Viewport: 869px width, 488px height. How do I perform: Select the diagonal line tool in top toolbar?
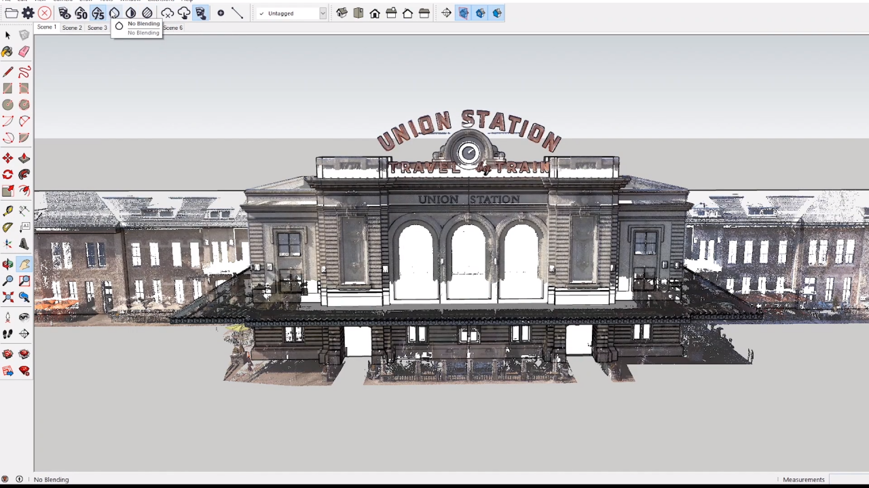(x=237, y=13)
